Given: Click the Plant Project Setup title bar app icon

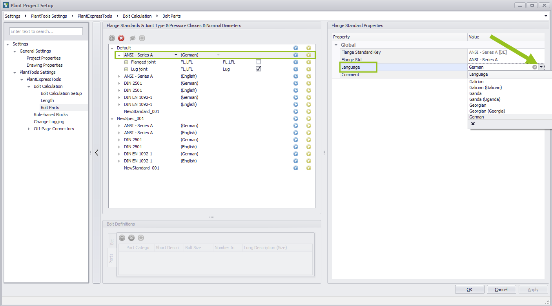Looking at the screenshot, I should [x=6, y=5].
